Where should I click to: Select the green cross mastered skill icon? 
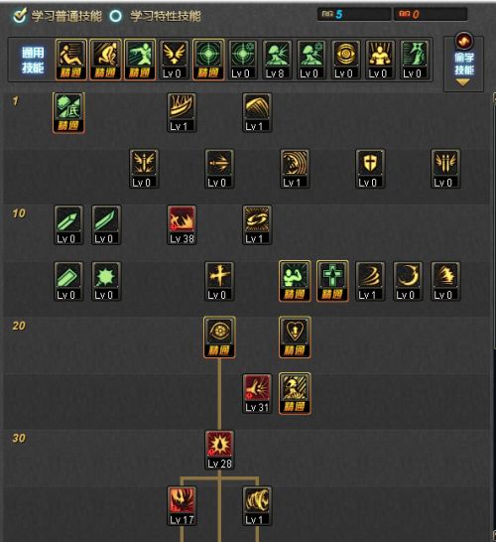point(332,281)
